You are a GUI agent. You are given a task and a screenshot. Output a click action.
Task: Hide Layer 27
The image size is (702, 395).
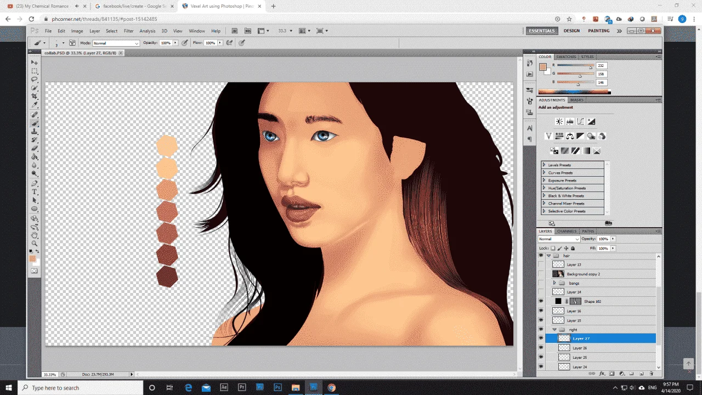point(541,339)
